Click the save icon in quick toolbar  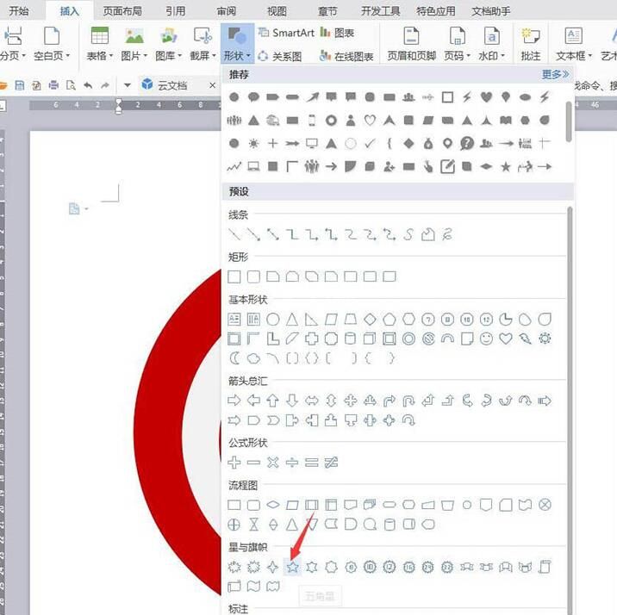[19, 85]
